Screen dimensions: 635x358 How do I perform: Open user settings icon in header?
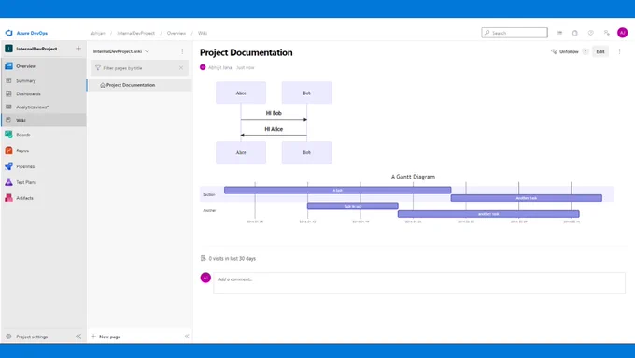(x=606, y=33)
